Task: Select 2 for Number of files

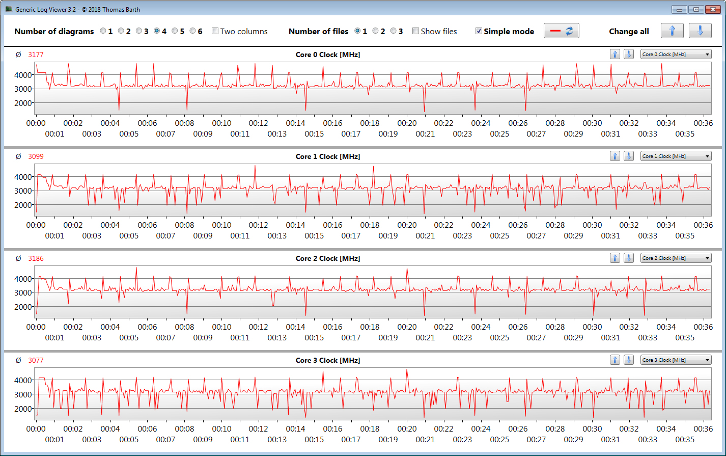Action: pyautogui.click(x=375, y=31)
